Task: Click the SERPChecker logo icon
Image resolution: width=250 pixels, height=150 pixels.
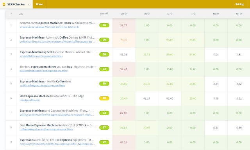Action: coord(4,4)
